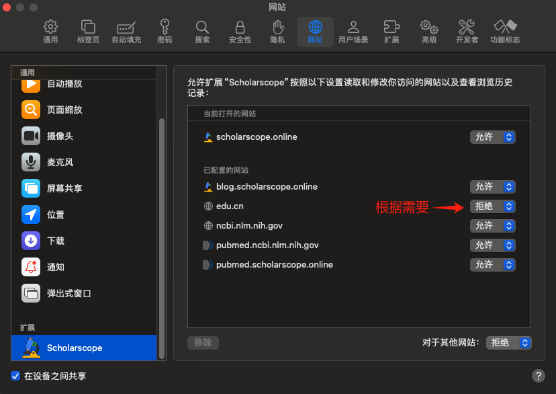This screenshot has width=556, height=394.
Task: Open the 通用 gear preferences tab
Action: 50,32
